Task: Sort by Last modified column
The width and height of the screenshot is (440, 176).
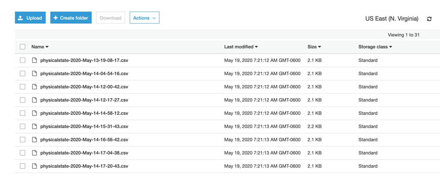Action: coord(241,47)
